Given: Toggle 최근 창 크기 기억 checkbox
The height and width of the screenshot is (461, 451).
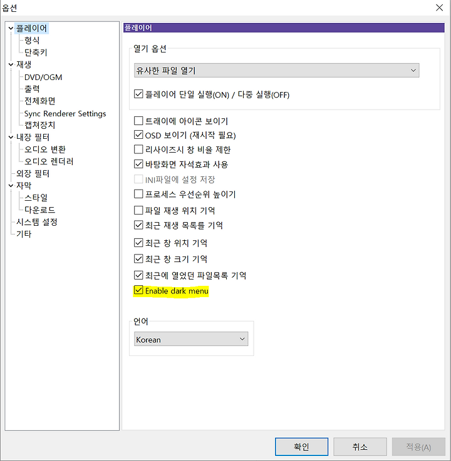Looking at the screenshot, I should point(138,259).
